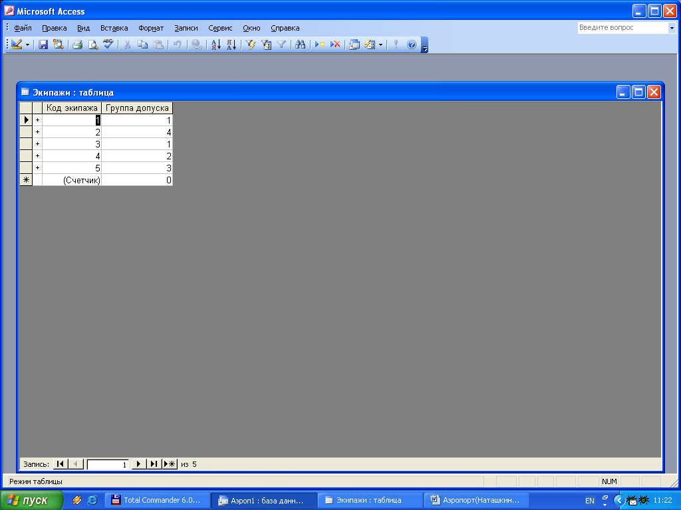Go to previous record navigation button
681x510 pixels.
[x=76, y=464]
